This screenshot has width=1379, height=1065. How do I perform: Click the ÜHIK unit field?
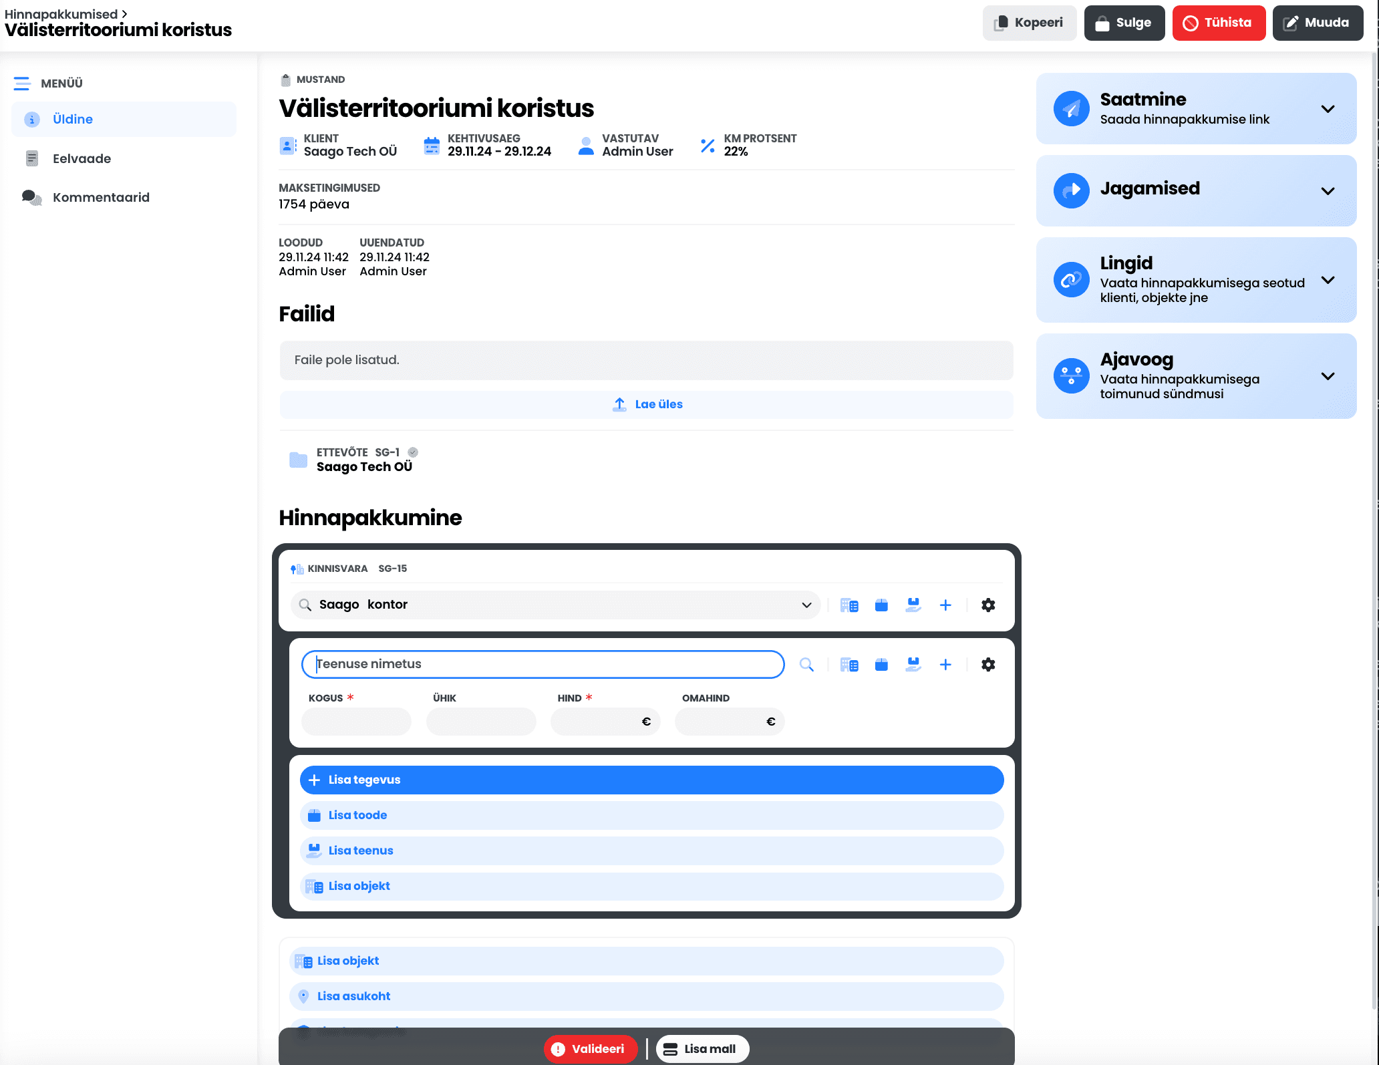click(x=481, y=722)
